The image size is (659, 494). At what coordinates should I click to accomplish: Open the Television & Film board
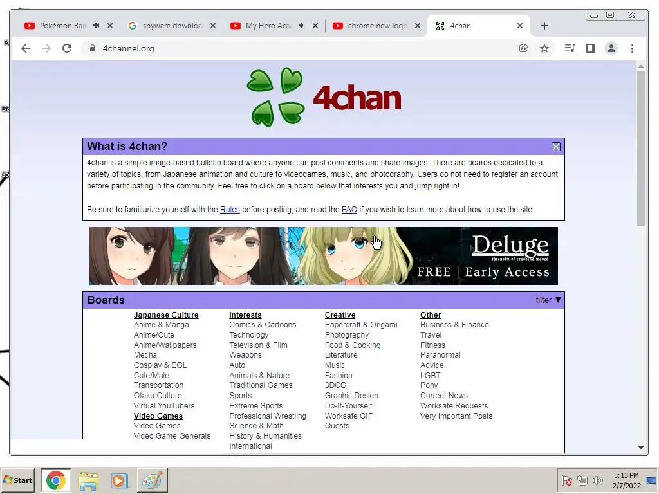(x=259, y=345)
